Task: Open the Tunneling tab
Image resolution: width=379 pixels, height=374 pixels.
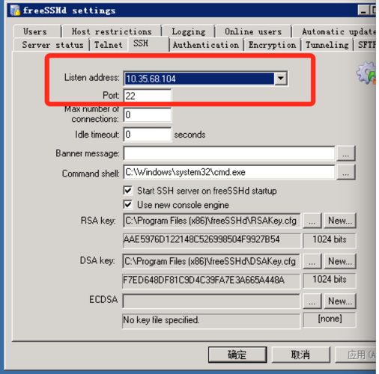Action: point(327,45)
